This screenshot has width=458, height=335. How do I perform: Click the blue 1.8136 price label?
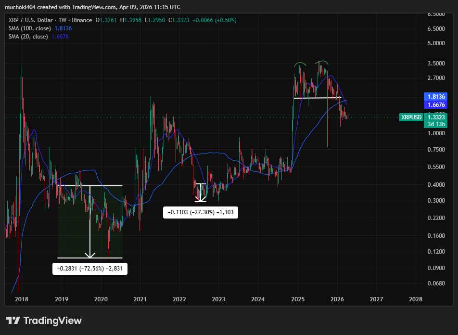[435, 97]
